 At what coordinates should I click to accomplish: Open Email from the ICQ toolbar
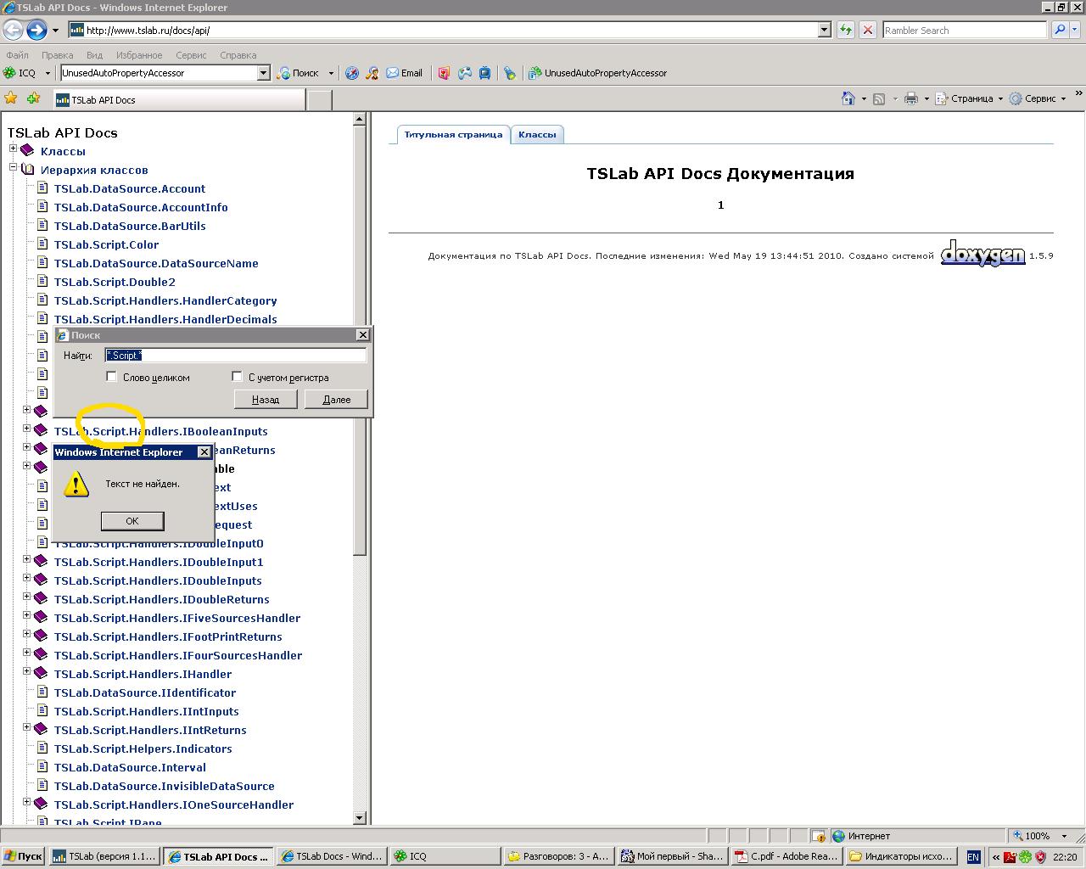(404, 73)
